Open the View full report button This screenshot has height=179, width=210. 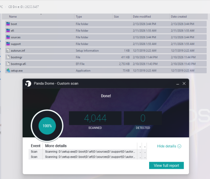166,166
